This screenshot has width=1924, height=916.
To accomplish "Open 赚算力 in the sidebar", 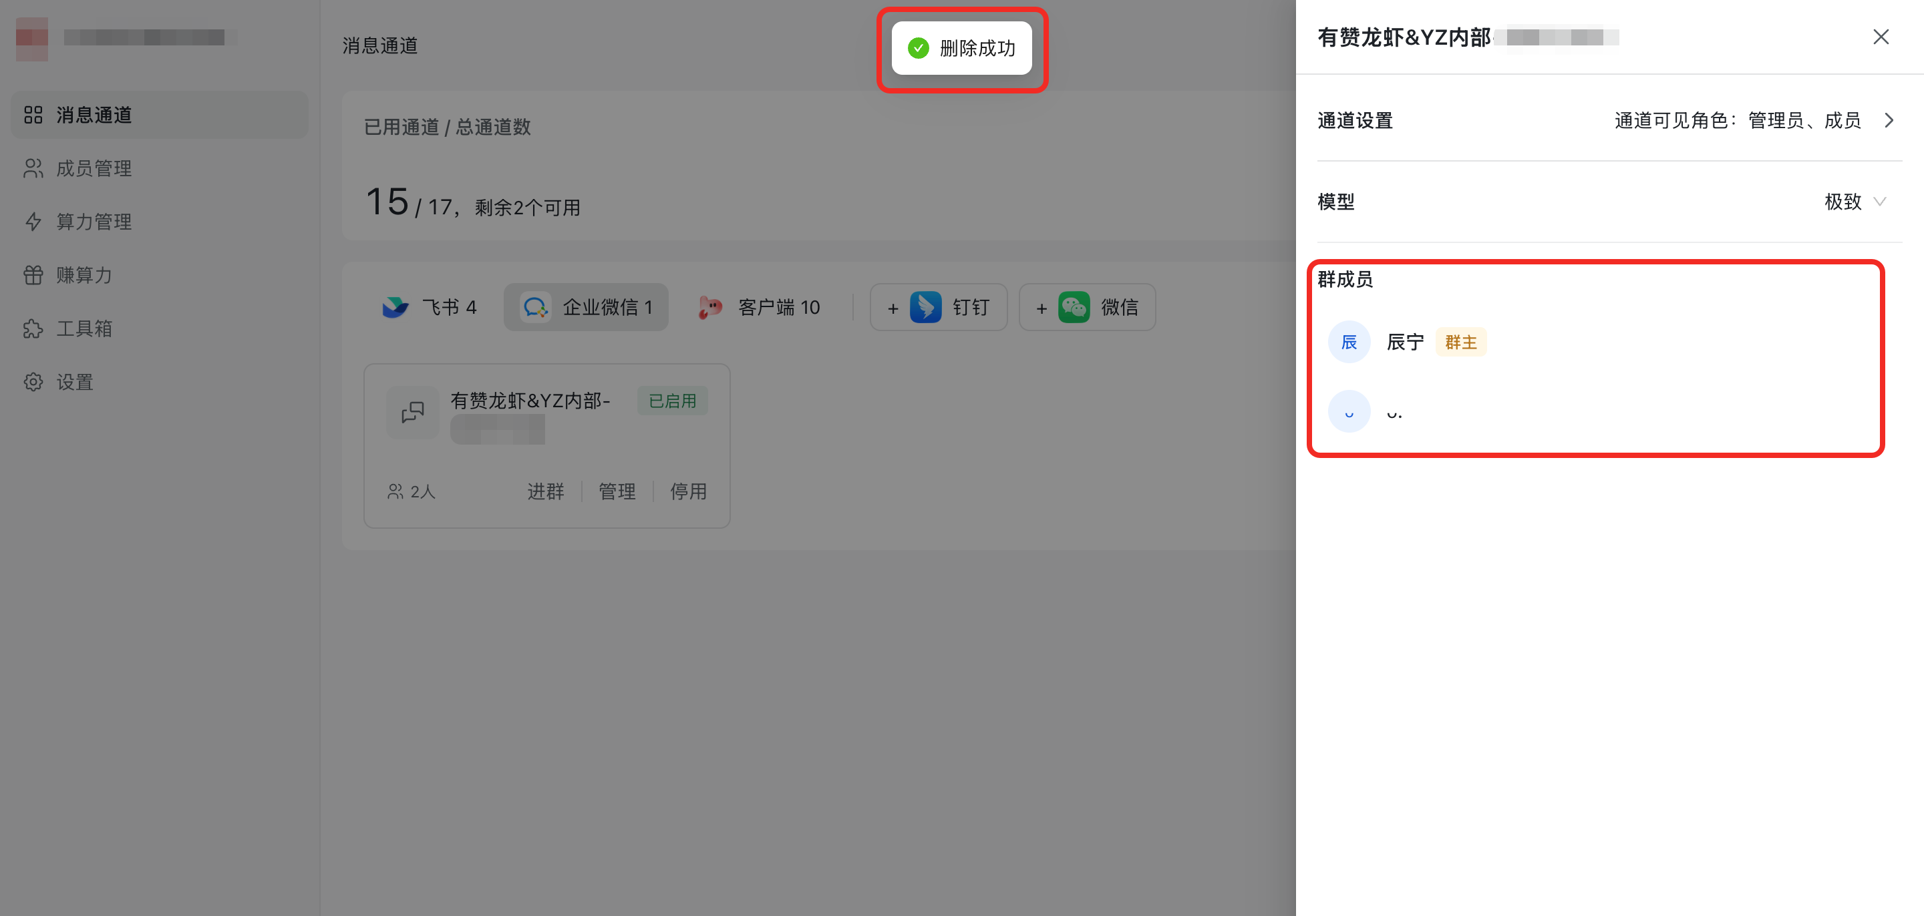I will [x=159, y=276].
